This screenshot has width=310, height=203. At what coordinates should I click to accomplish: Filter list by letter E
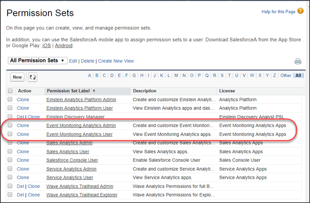click(119, 75)
